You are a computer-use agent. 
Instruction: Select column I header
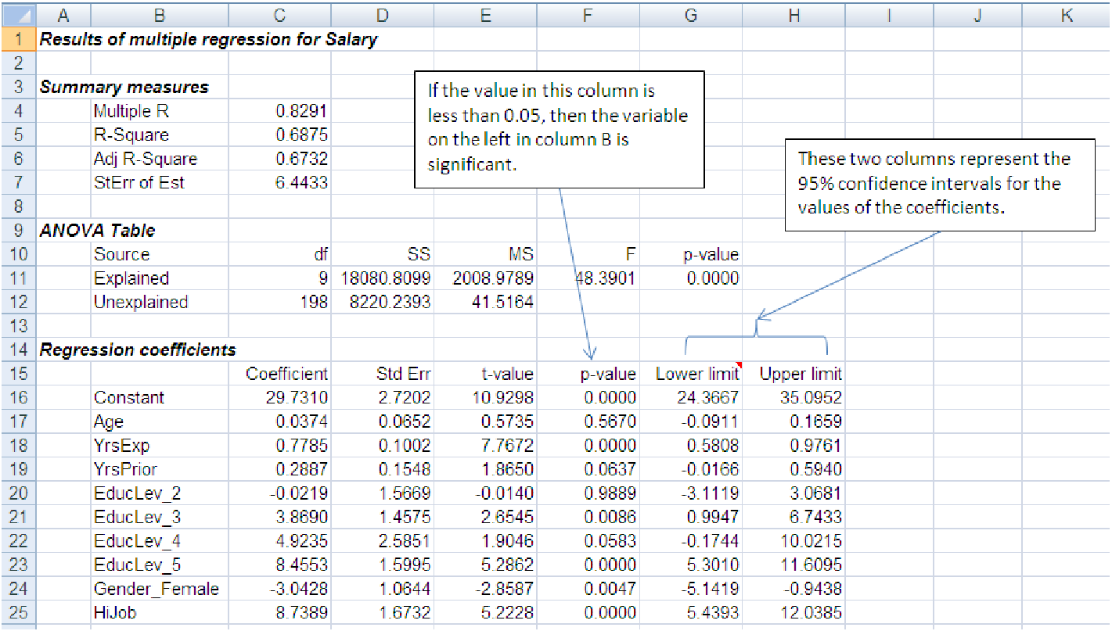tap(889, 13)
